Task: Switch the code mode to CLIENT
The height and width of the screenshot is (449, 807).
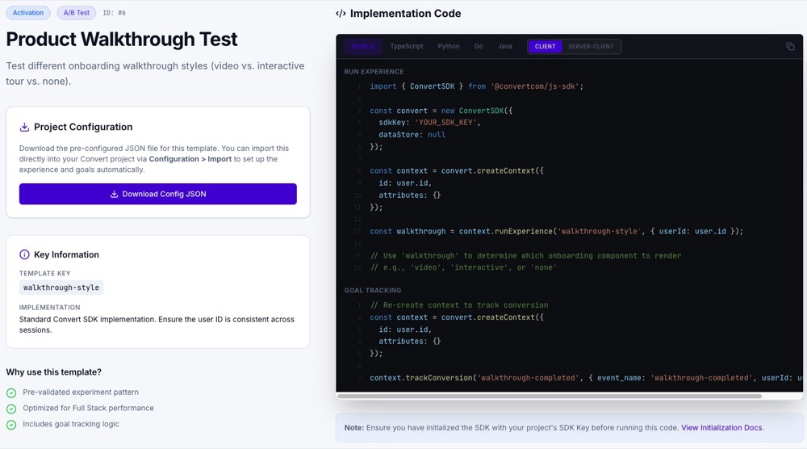Action: pos(545,47)
